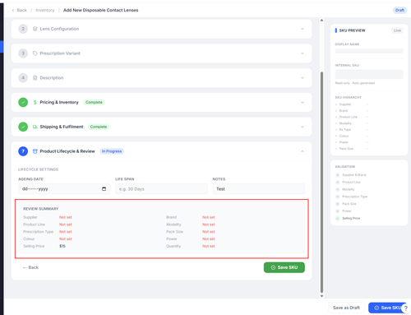
Task: Click Pack Size in SKU Hierarchy
Action: pyautogui.click(x=346, y=149)
